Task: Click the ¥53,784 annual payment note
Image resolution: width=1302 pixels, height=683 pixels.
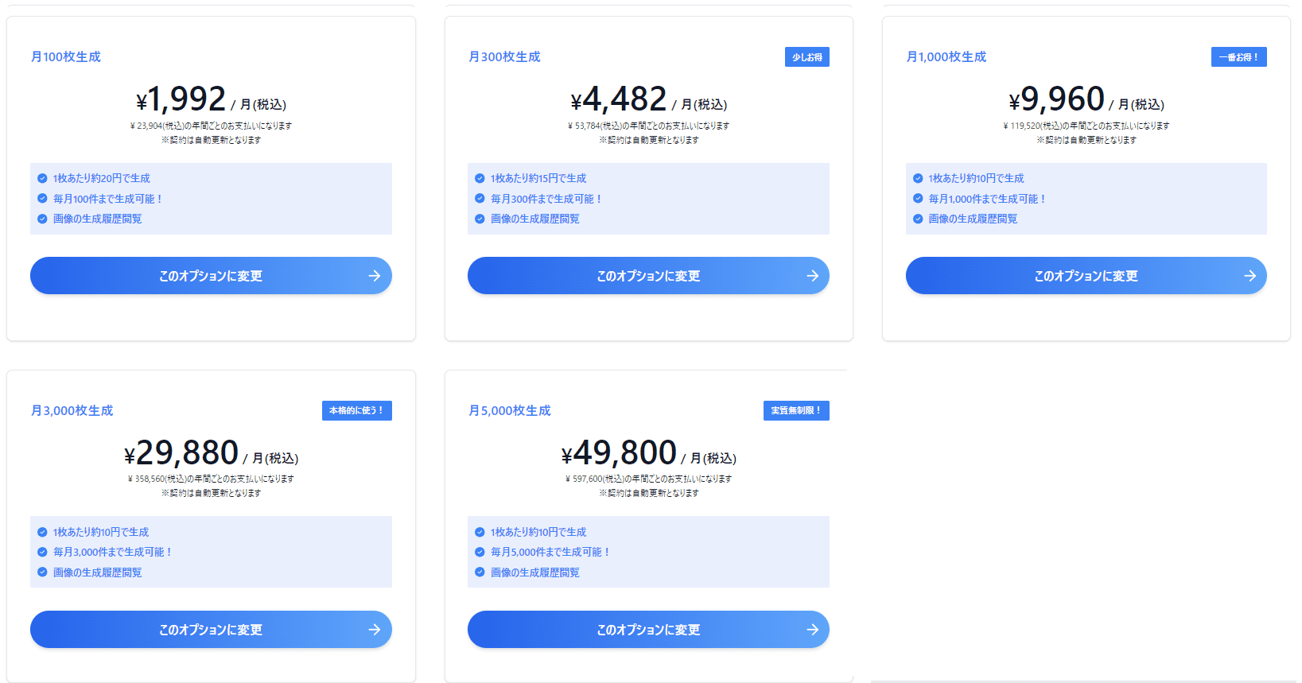Action: (x=648, y=126)
